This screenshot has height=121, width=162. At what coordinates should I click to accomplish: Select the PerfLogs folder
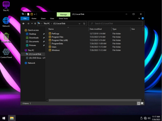click(55, 34)
